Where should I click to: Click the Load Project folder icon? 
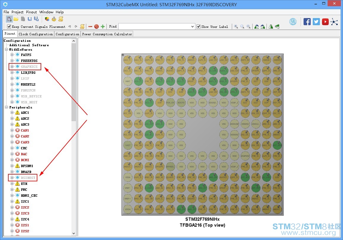click(x=16, y=19)
